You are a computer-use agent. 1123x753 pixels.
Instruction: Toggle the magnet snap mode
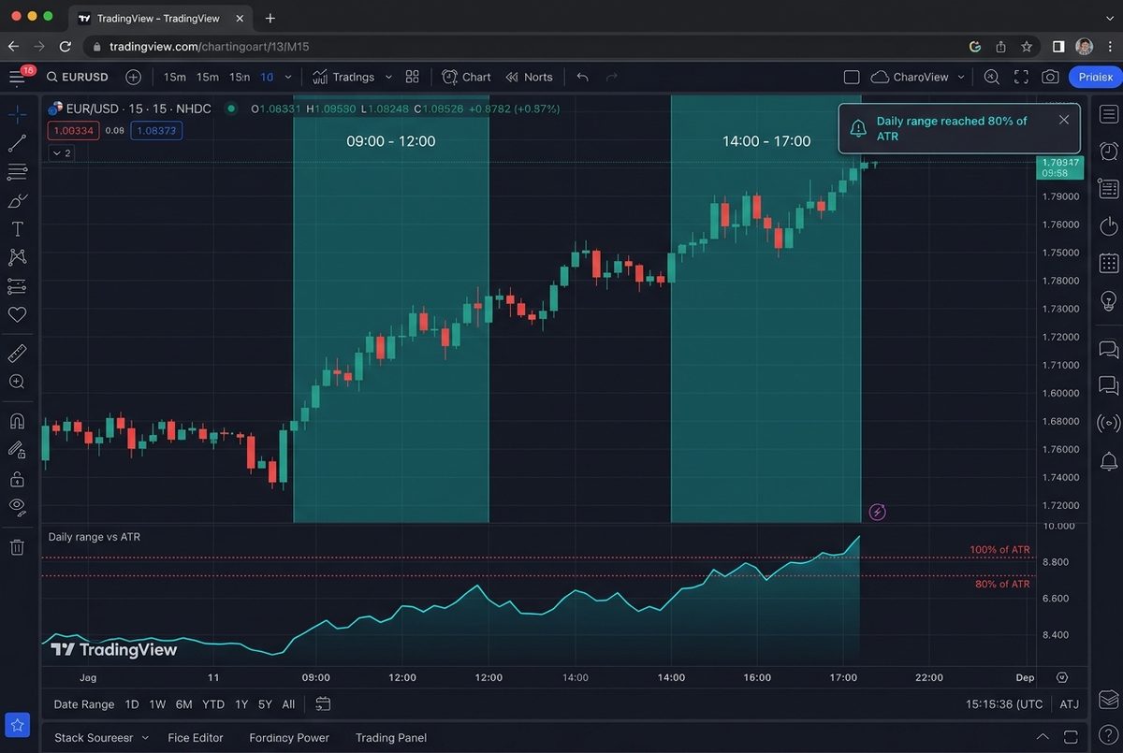click(17, 421)
